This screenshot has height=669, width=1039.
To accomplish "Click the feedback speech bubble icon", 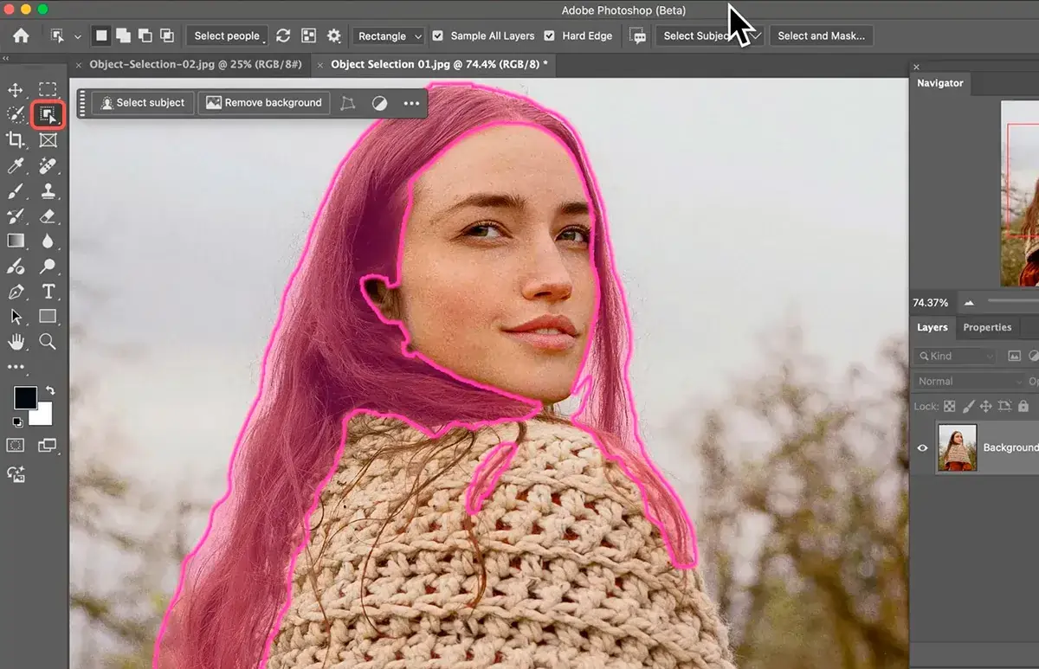I will point(638,35).
